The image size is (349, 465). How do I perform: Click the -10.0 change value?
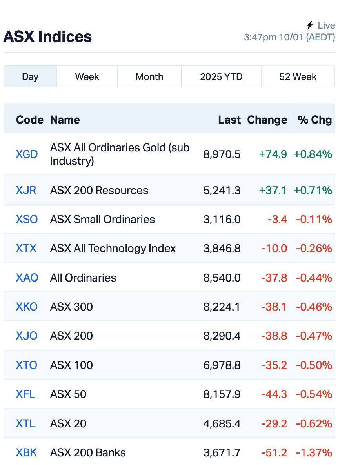pos(274,248)
